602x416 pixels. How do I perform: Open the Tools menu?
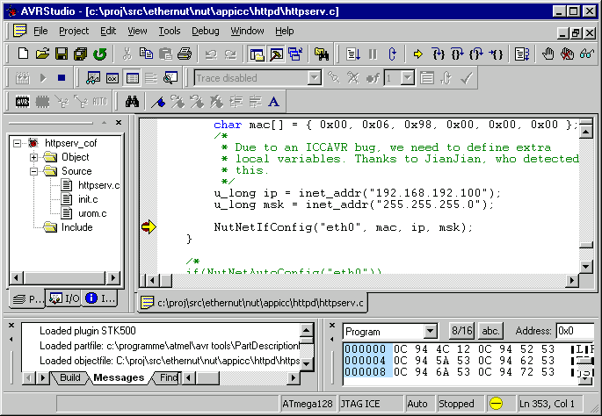(170, 31)
